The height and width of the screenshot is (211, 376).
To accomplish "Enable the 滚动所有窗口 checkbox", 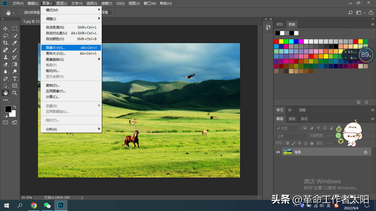I will pos(21,12).
